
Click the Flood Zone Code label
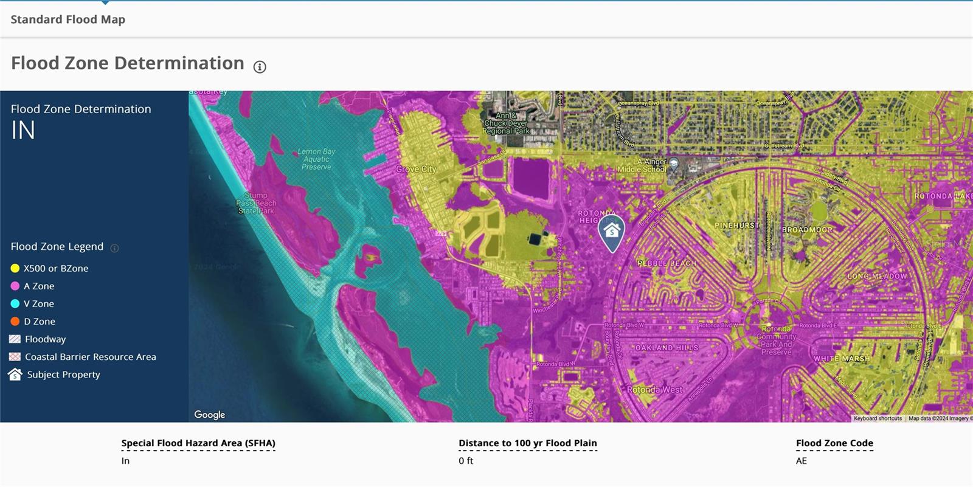coord(834,443)
